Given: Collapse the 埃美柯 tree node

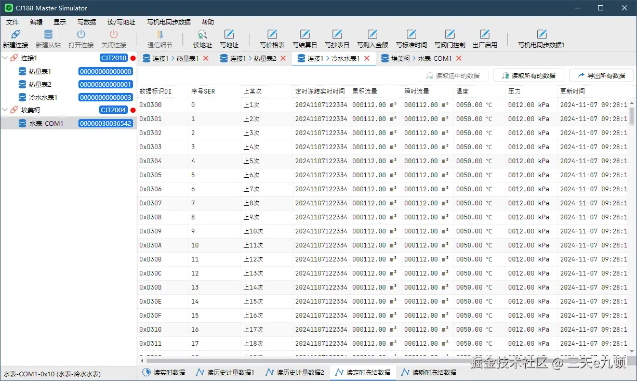Looking at the screenshot, I should (5, 110).
